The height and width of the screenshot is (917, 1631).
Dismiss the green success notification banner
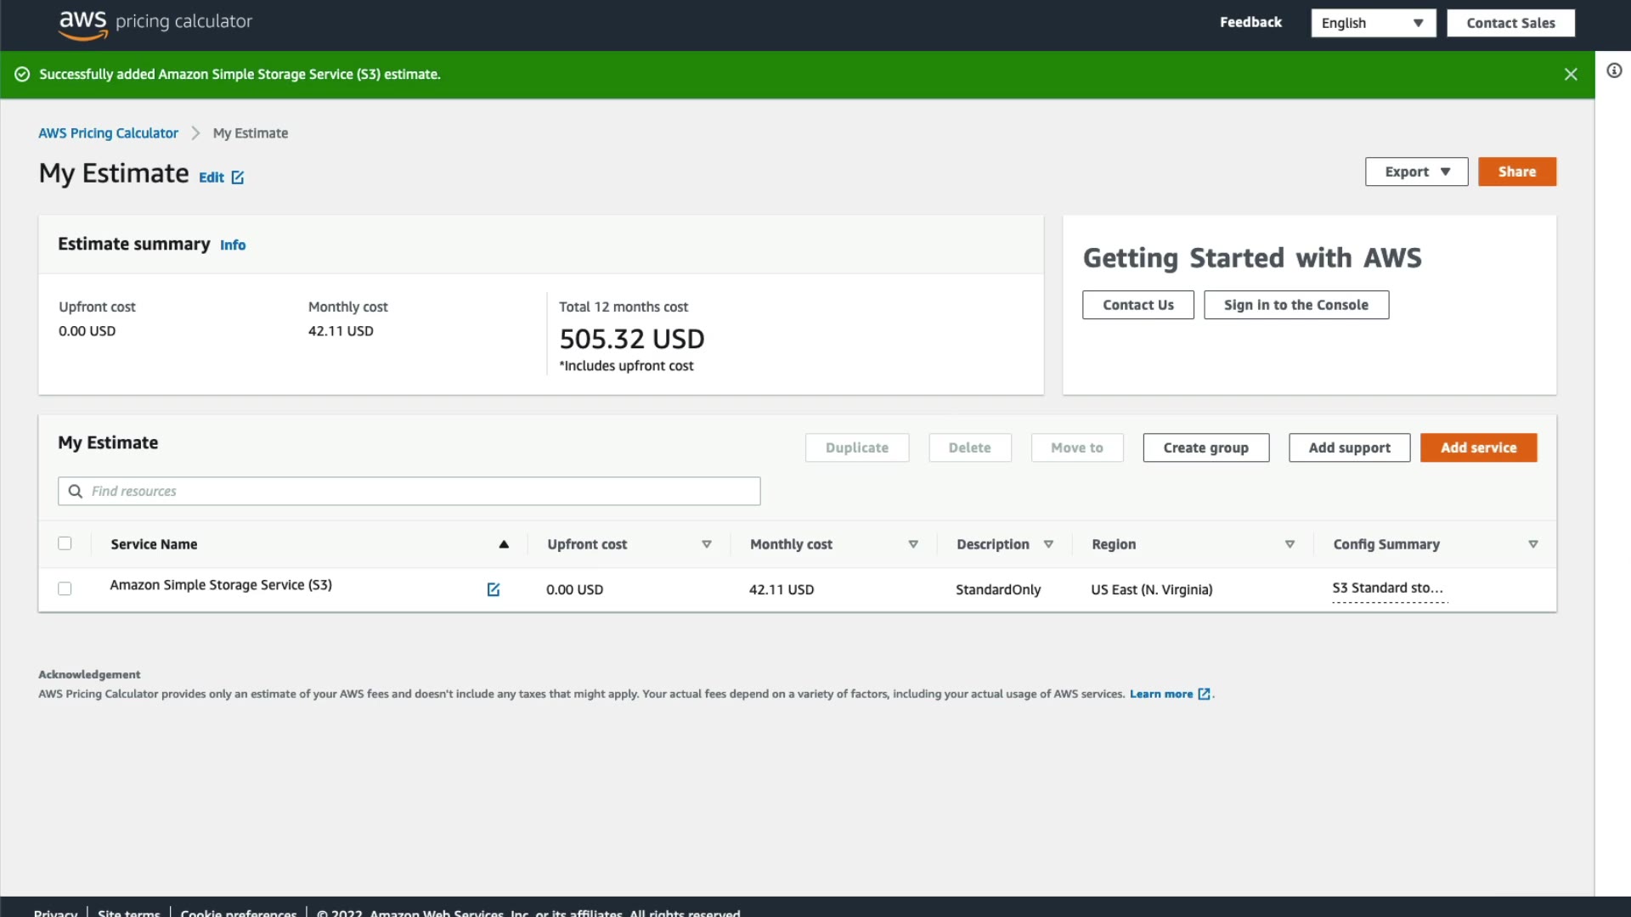tap(1571, 75)
